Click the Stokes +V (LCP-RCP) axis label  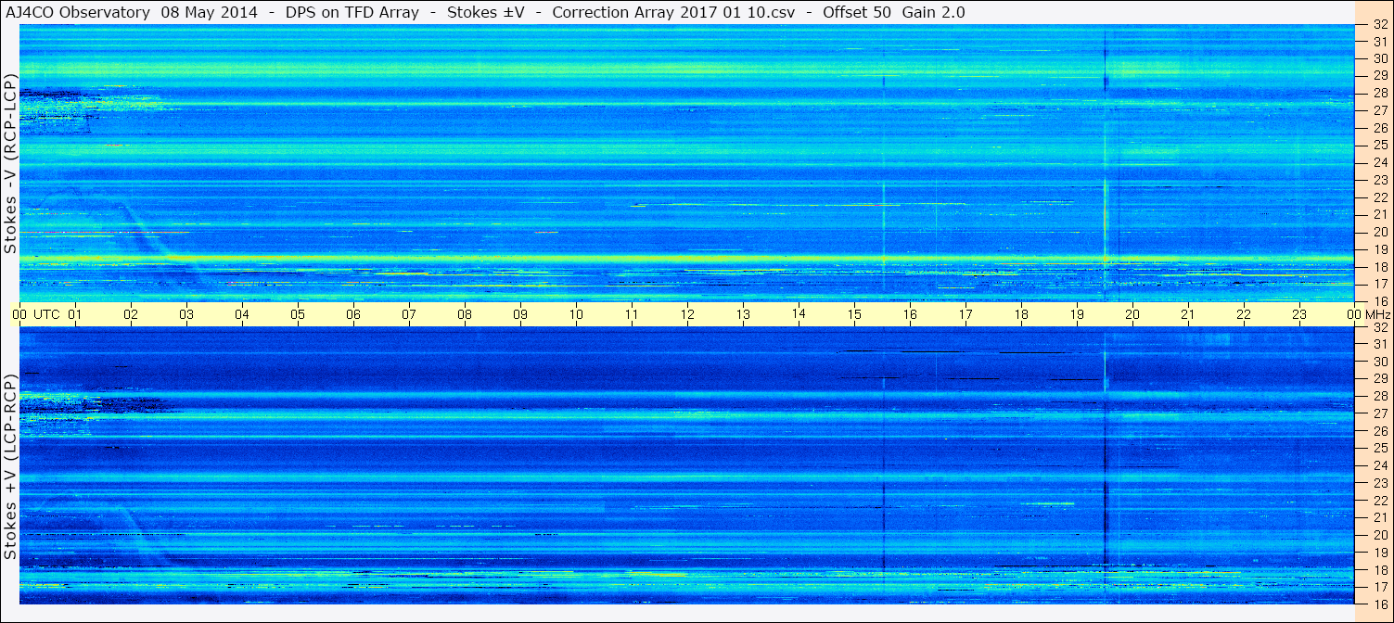tap(10, 467)
